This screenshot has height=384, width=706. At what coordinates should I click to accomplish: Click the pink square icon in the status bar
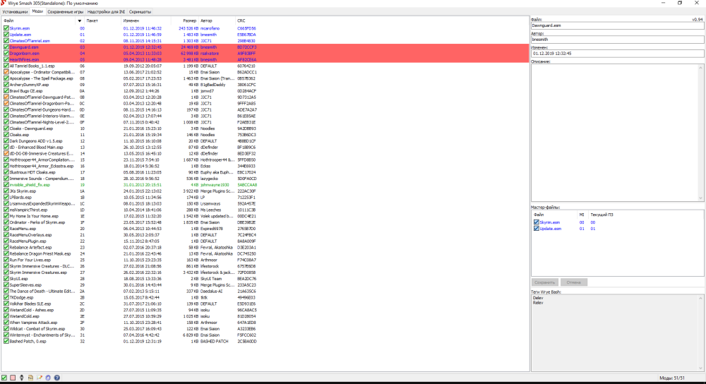click(x=13, y=378)
